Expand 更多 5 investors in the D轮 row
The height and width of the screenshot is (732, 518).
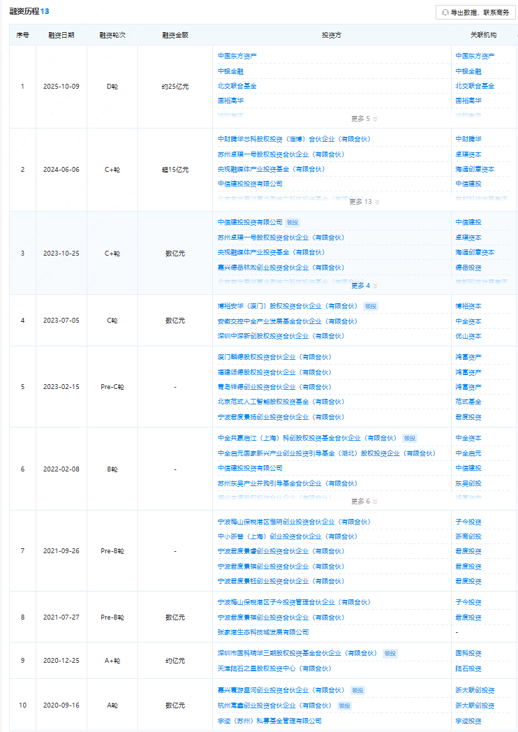tap(364, 119)
